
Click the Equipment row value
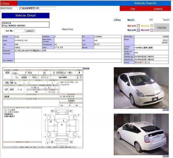68,51
